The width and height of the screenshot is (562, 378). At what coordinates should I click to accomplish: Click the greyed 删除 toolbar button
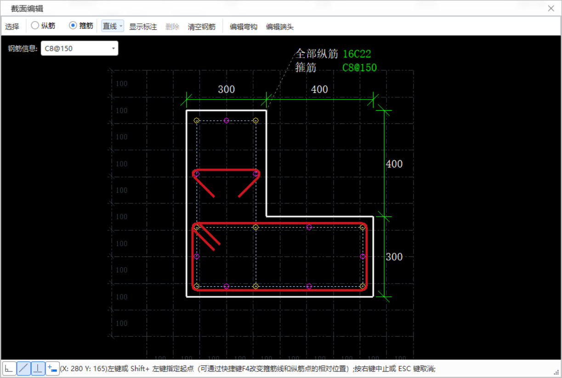coord(172,27)
